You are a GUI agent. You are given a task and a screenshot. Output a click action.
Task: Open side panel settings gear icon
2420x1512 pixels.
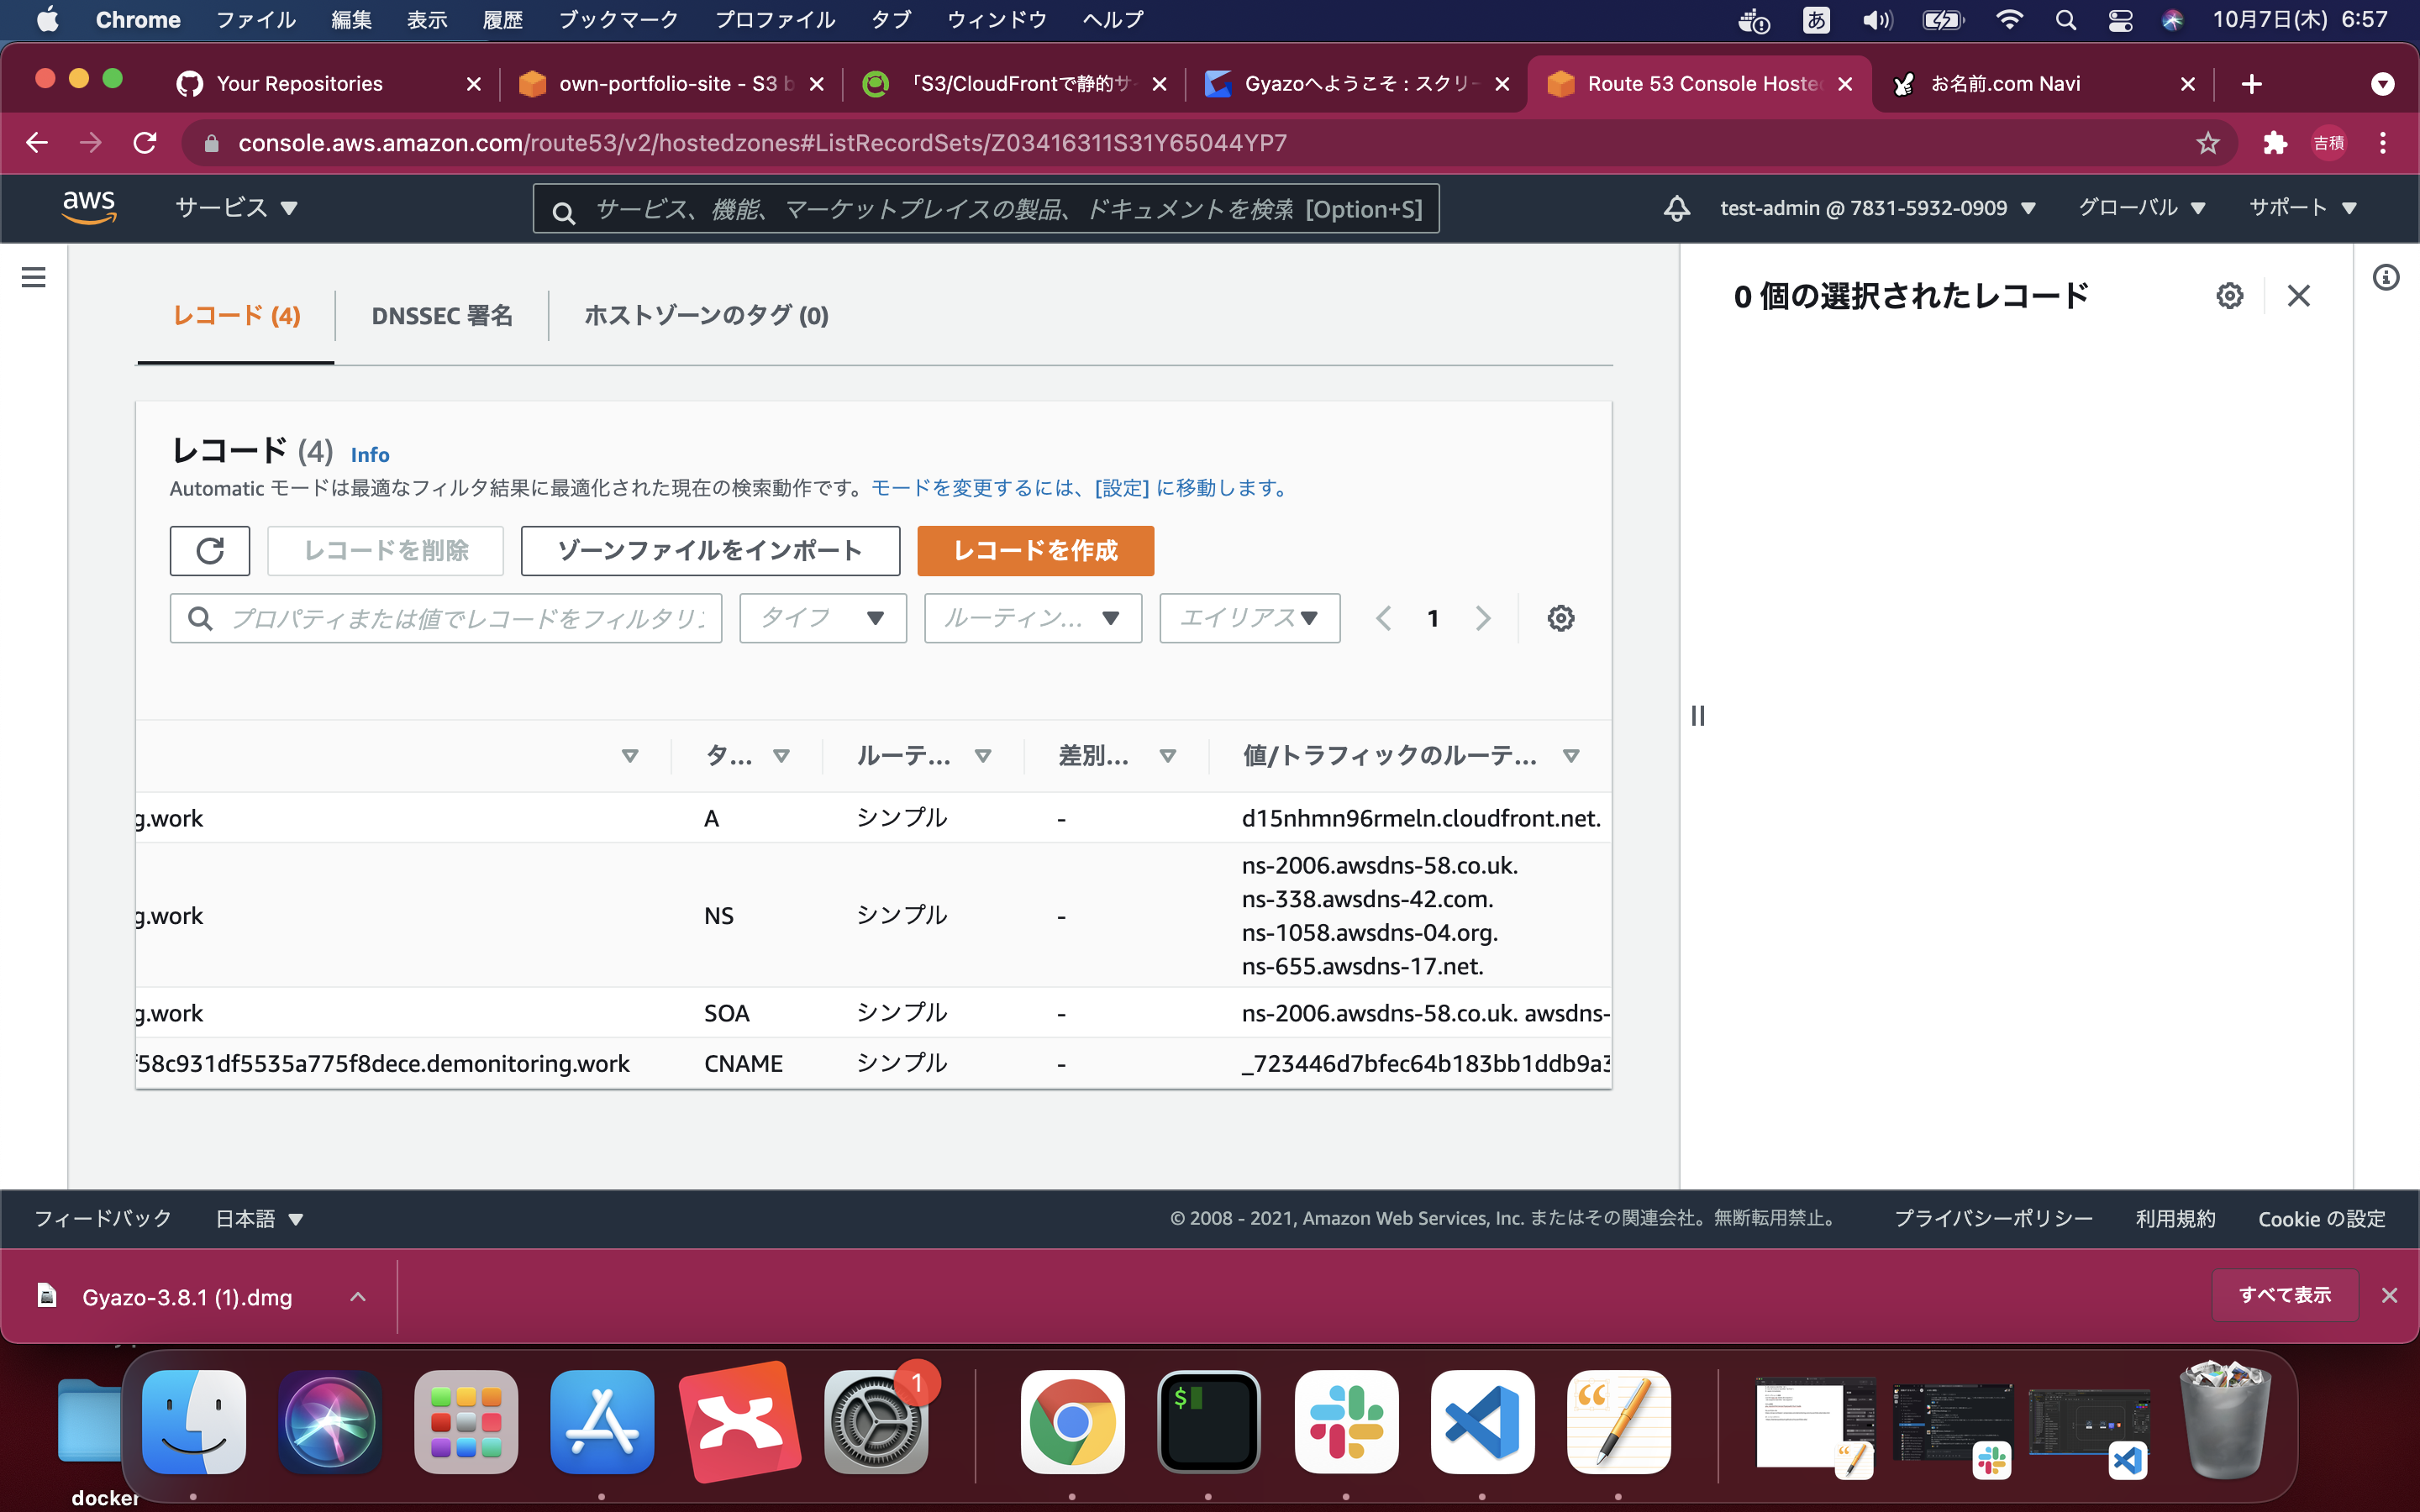(2229, 296)
